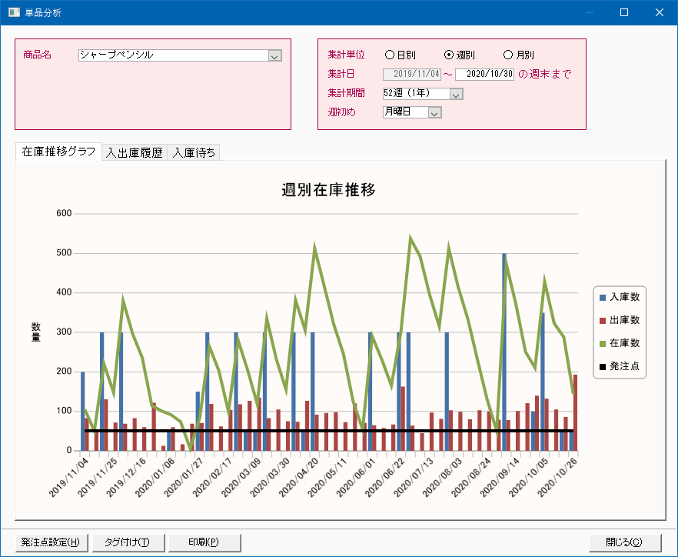Click the 印刷 print button

pyautogui.click(x=204, y=542)
